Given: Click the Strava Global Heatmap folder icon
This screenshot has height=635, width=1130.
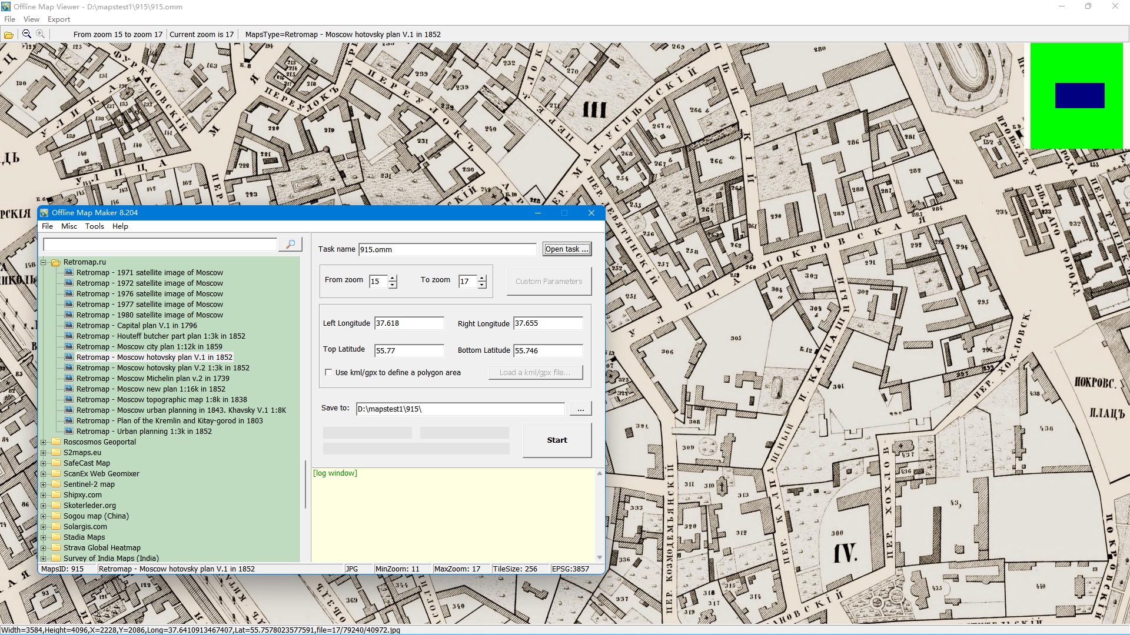Looking at the screenshot, I should pyautogui.click(x=56, y=547).
